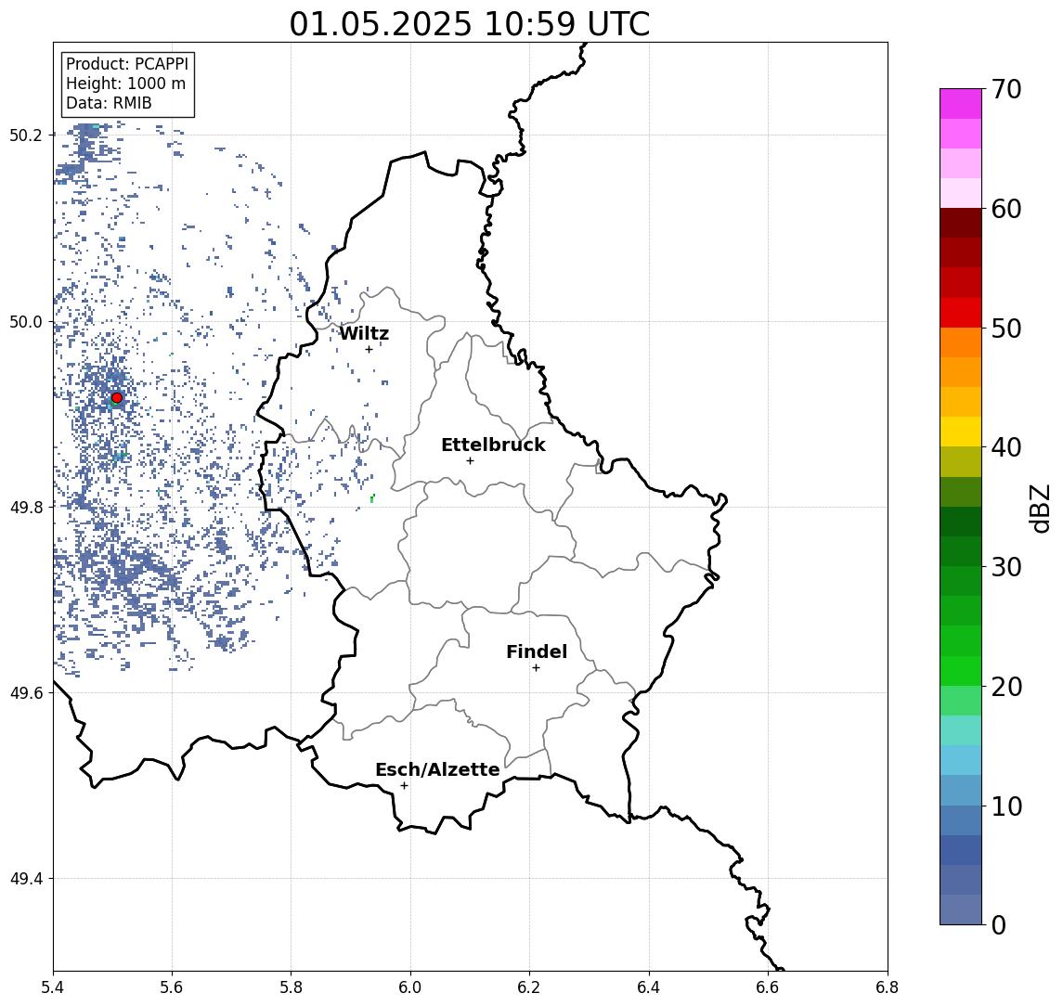The height and width of the screenshot is (1006, 1063).
Task: Click the colorbar tick label 10
Action: pyautogui.click(x=1006, y=806)
